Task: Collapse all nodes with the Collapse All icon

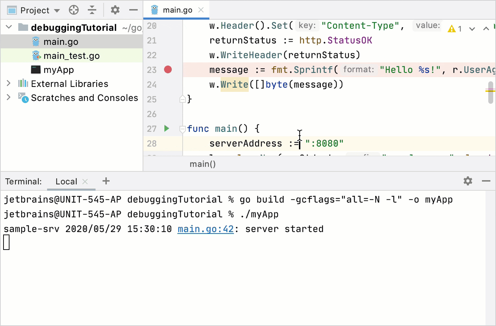Action: [x=92, y=10]
